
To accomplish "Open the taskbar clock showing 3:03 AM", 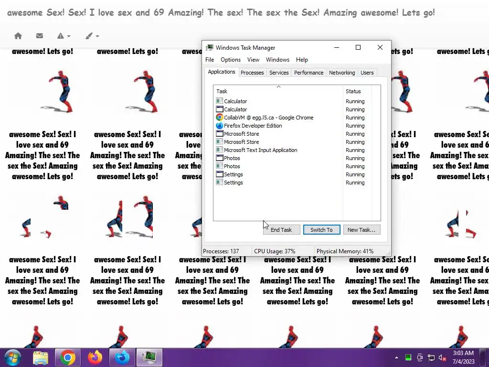I will click(463, 357).
